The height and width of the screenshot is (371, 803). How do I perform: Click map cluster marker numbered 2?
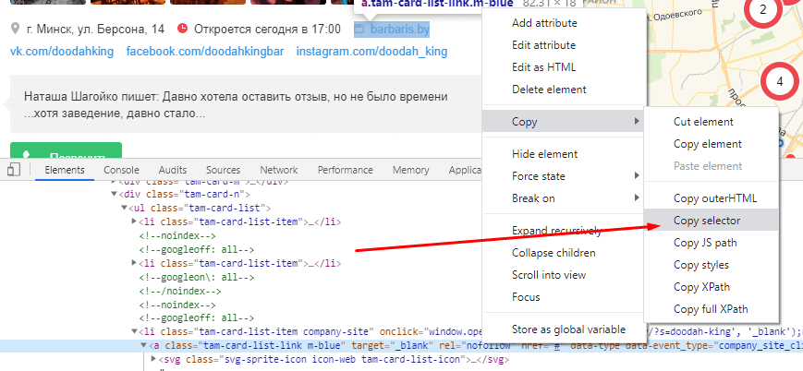pyautogui.click(x=762, y=10)
